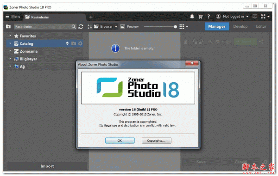Switch to full screen mode
This screenshot has height=176, width=278.
point(263,17)
